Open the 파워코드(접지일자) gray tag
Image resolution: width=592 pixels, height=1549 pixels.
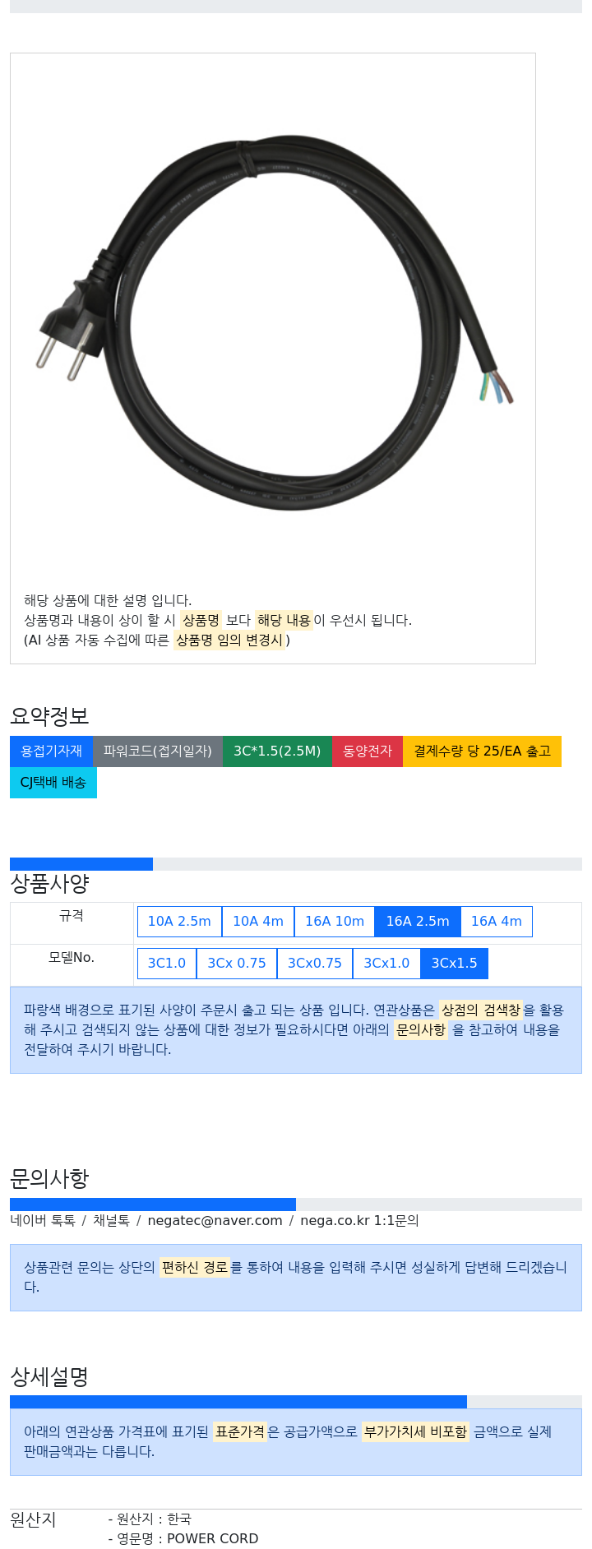point(158,751)
